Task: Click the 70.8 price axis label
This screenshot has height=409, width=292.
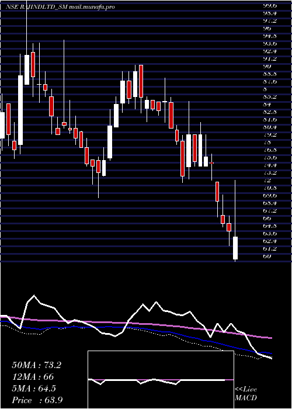Action: pos(271,188)
